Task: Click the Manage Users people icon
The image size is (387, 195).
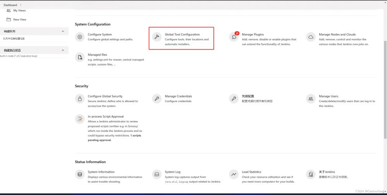Action: click(311, 99)
